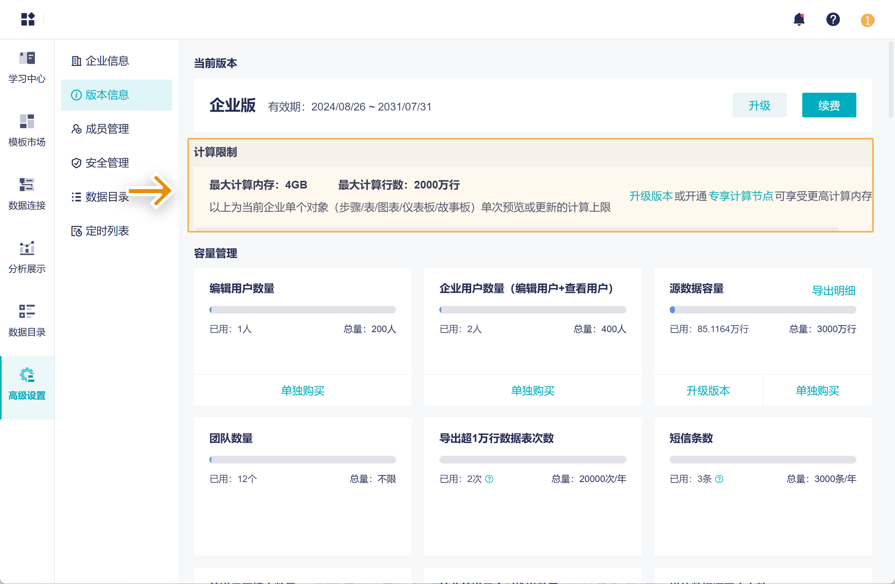
Task: Click 导出明细 link for 源数据容量
Action: 834,290
